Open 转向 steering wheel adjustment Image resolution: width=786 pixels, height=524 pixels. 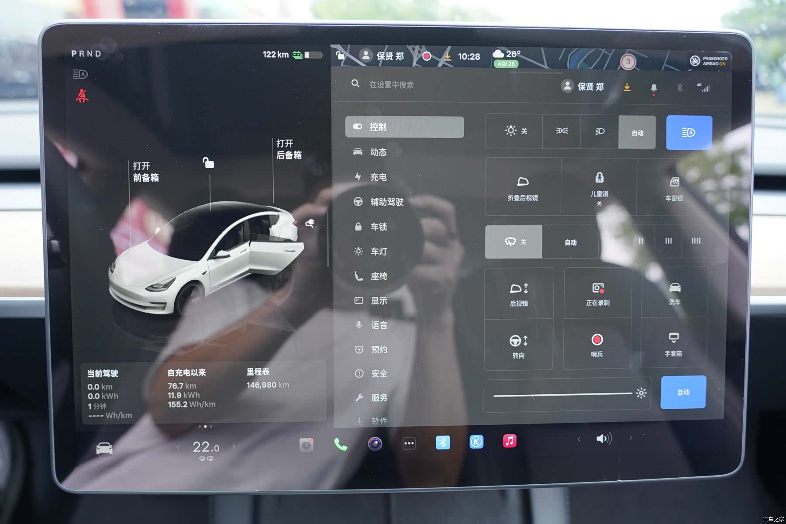point(518,346)
